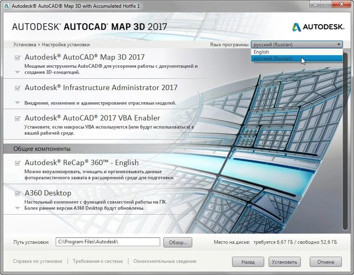The width and height of the screenshot is (354, 275).
Task: Open Ознакомительные сведения link
Action: [x=165, y=261]
